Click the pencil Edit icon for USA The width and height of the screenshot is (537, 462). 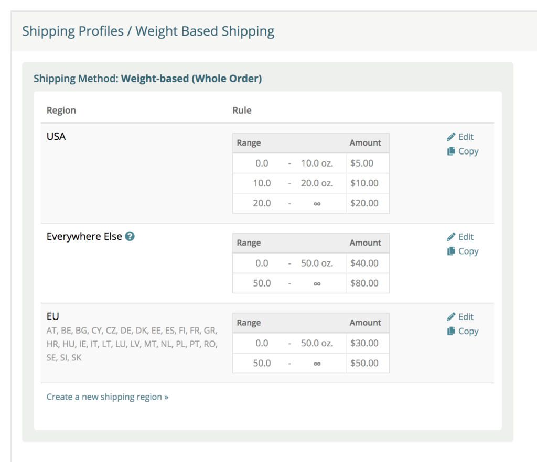pyautogui.click(x=451, y=137)
